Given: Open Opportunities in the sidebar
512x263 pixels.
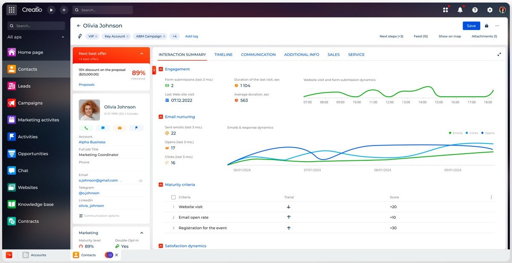Looking at the screenshot, I should point(36,154).
